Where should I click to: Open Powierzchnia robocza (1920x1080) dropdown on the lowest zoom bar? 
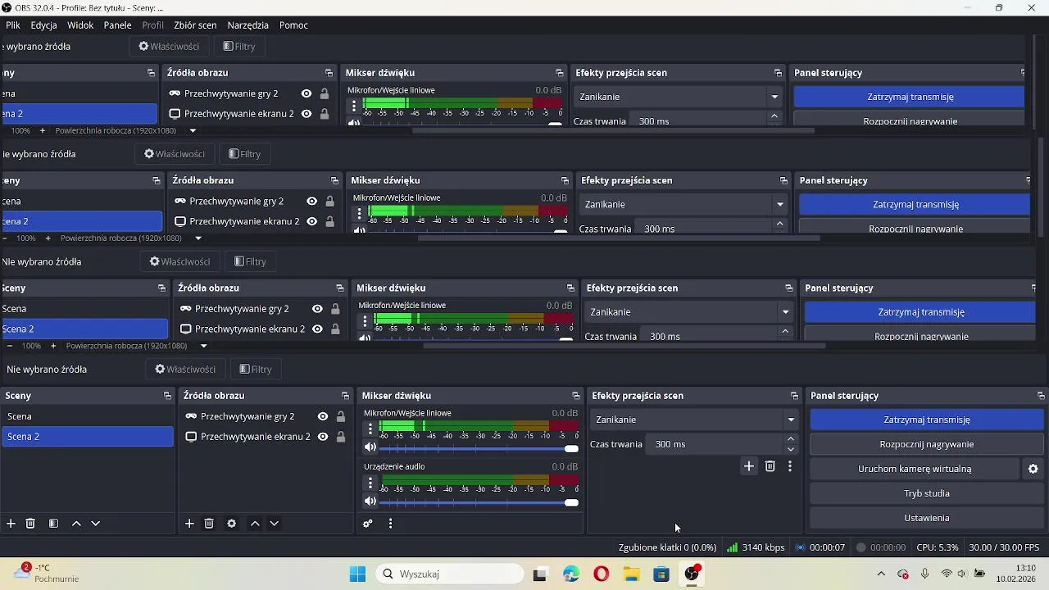pos(204,346)
